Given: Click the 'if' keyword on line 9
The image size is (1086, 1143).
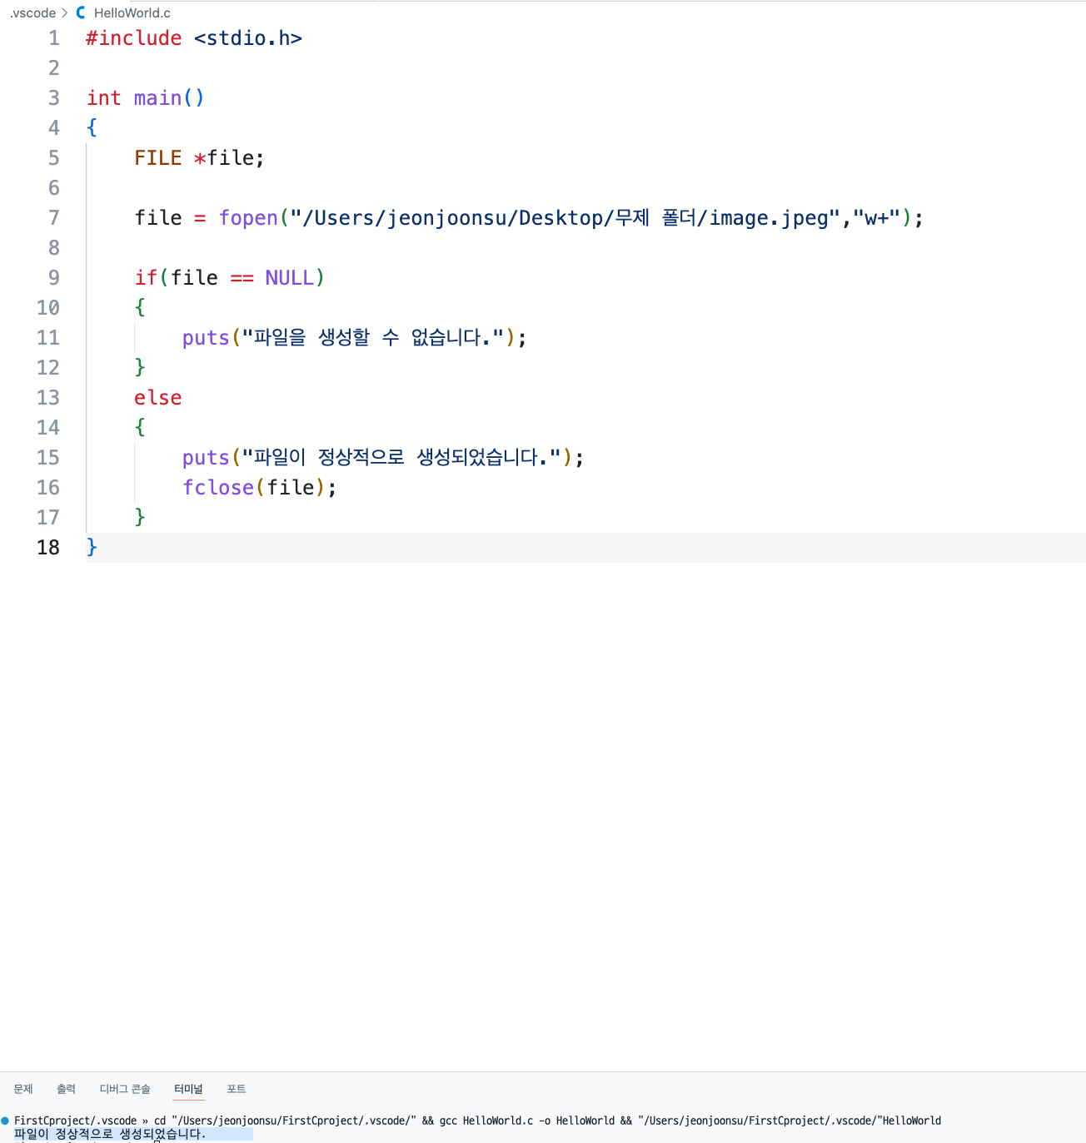Looking at the screenshot, I should pos(146,278).
